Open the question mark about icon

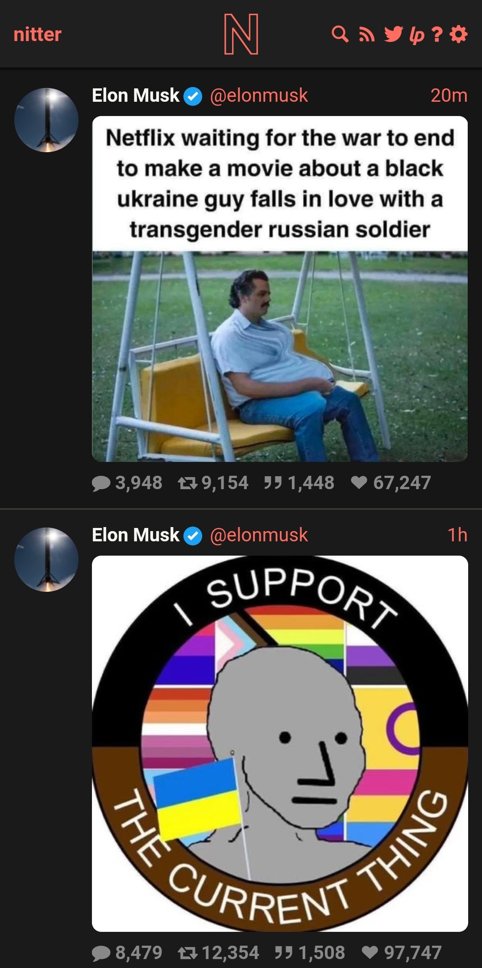click(x=438, y=34)
